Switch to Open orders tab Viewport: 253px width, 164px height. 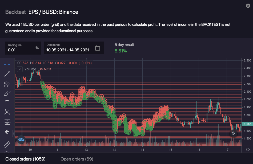tap(77, 159)
